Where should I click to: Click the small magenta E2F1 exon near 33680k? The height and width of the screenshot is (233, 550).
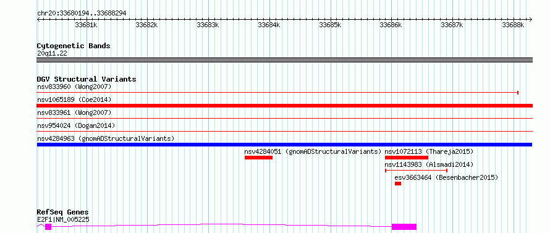coord(48,227)
